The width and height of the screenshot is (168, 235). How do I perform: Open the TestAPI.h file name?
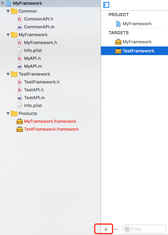[34, 90]
